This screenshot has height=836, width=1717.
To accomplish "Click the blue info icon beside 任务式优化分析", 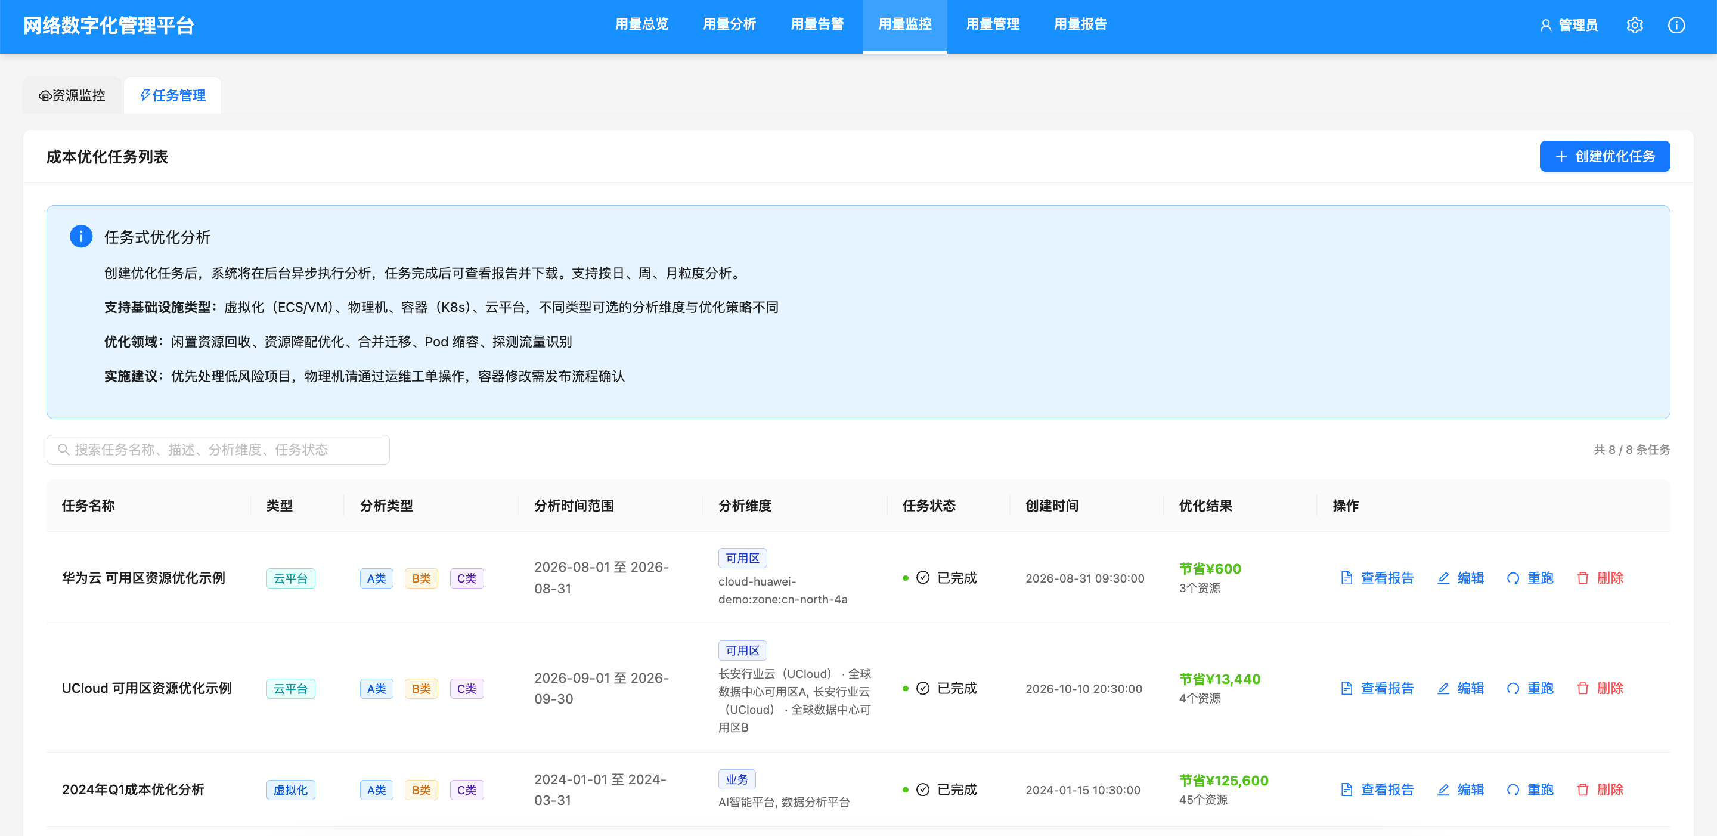I will pyautogui.click(x=81, y=236).
